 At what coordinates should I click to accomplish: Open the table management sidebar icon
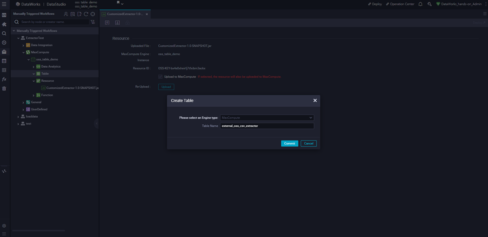4,61
